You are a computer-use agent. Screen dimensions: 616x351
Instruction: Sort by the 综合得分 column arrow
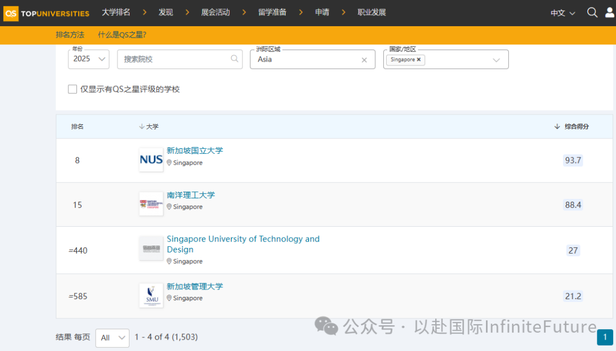(557, 126)
